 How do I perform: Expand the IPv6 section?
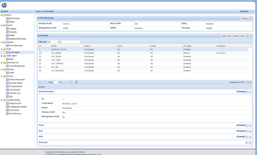click(250, 137)
